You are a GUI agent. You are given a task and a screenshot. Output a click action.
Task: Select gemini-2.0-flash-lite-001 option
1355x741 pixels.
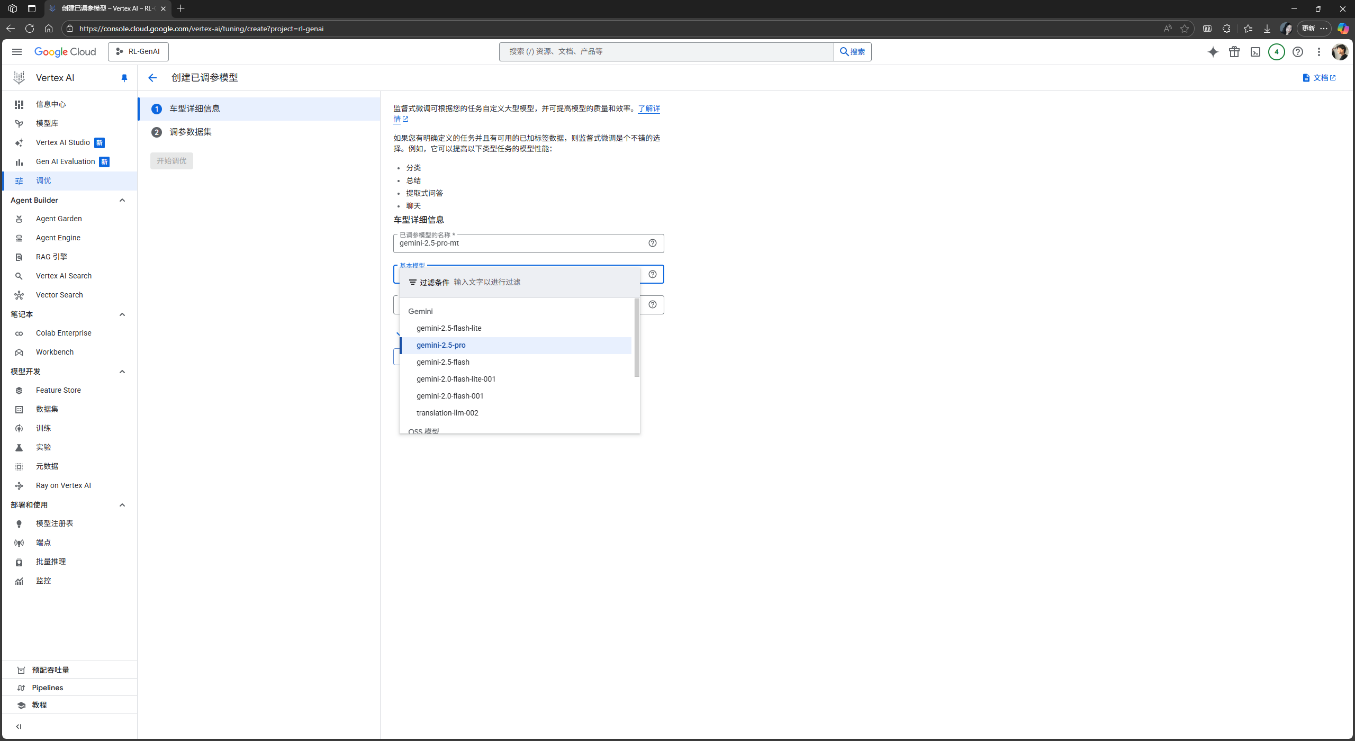tap(516, 379)
